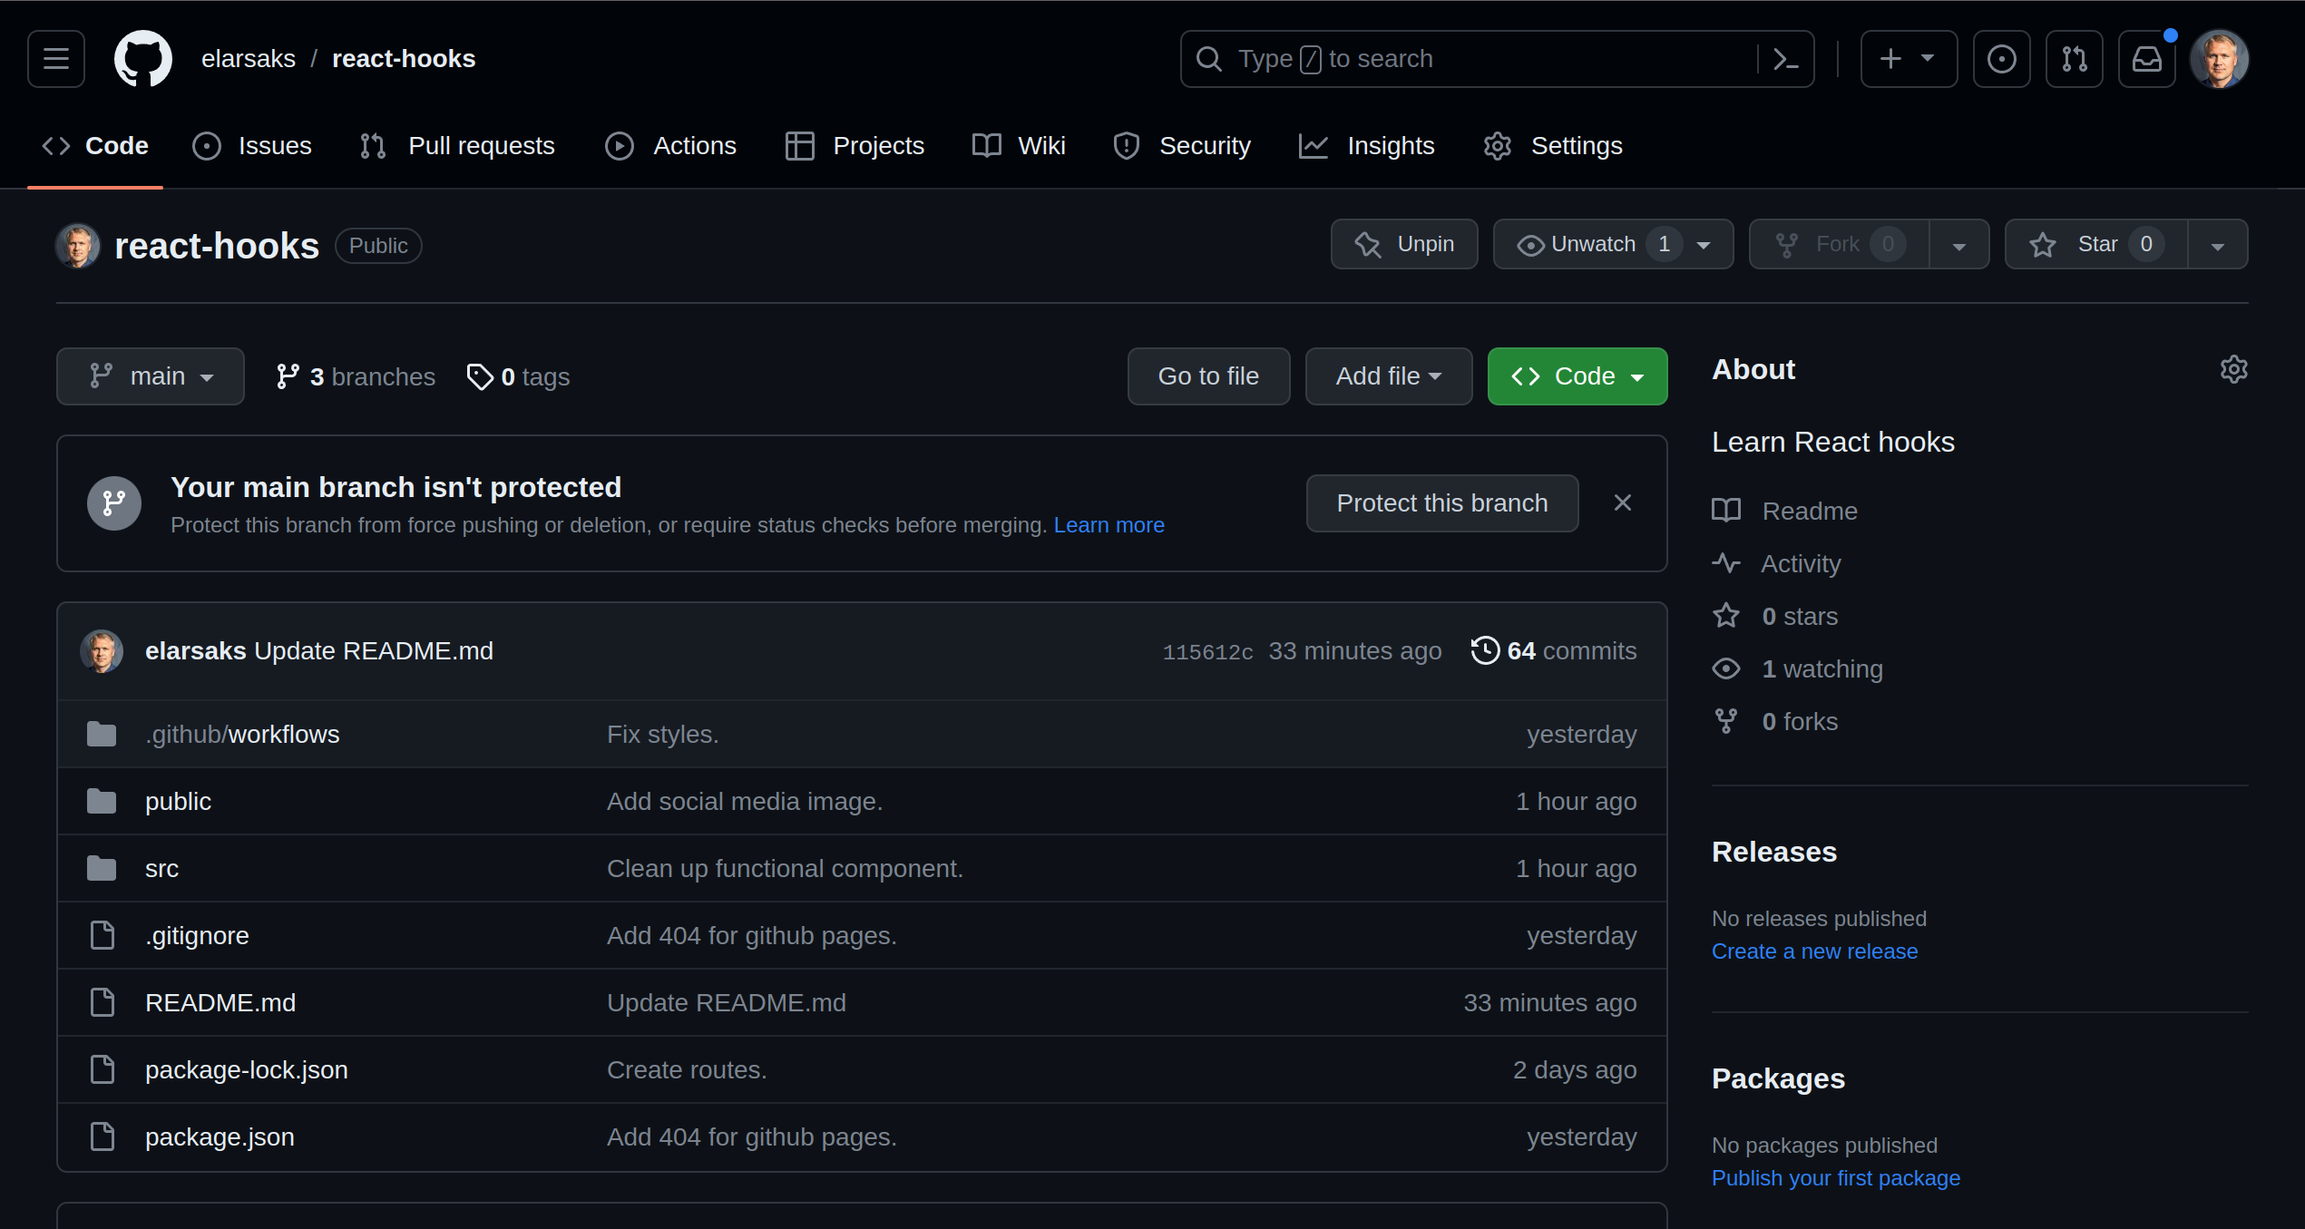
Task: Click the react-hooks breadcrumb in header
Action: (404, 59)
